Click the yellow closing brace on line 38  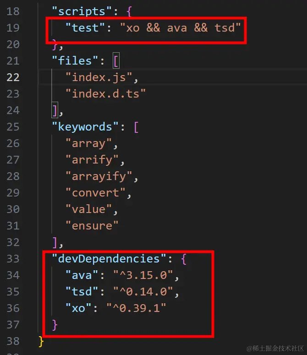pyautogui.click(x=41, y=342)
